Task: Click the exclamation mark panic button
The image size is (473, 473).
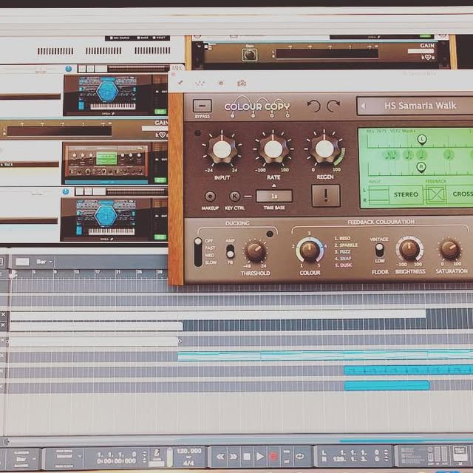Action: pos(325,195)
